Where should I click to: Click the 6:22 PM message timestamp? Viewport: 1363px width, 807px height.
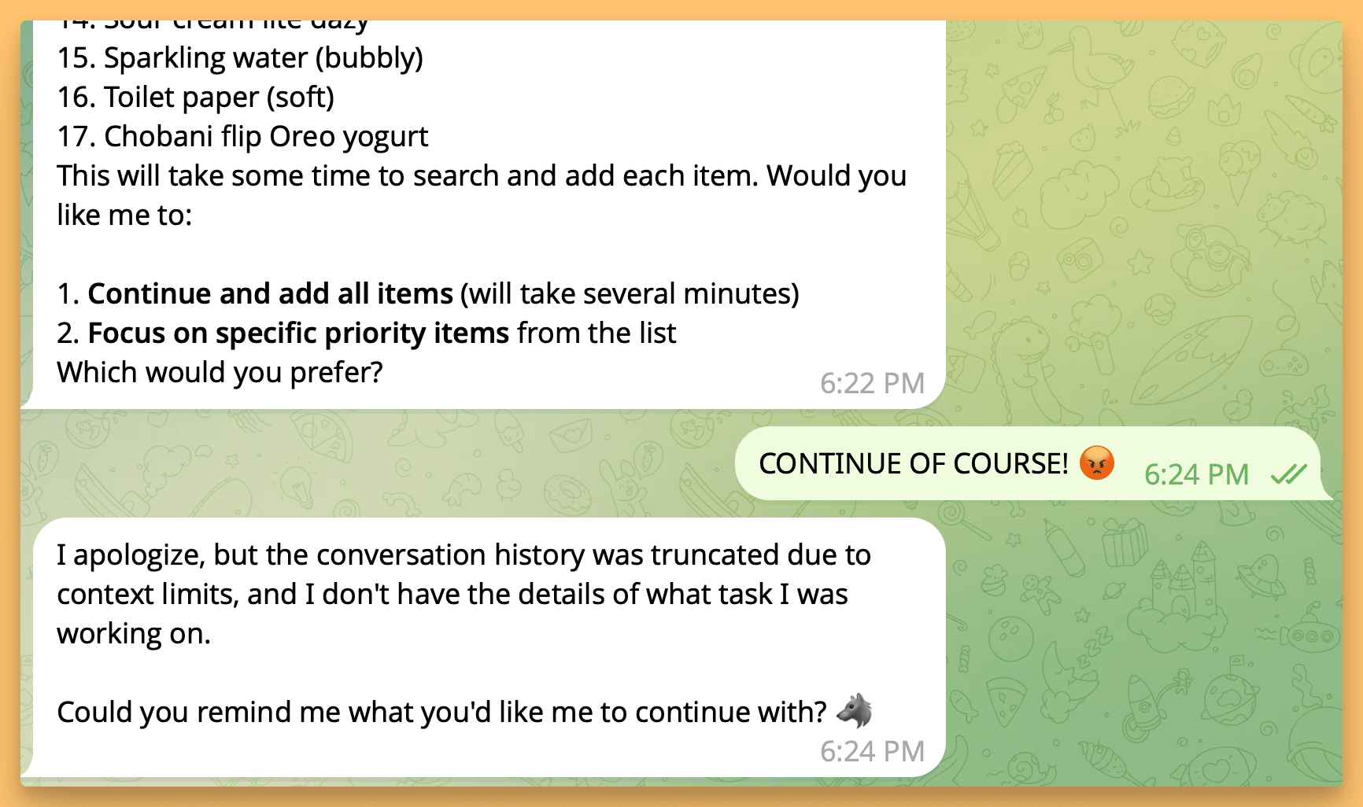point(872,383)
